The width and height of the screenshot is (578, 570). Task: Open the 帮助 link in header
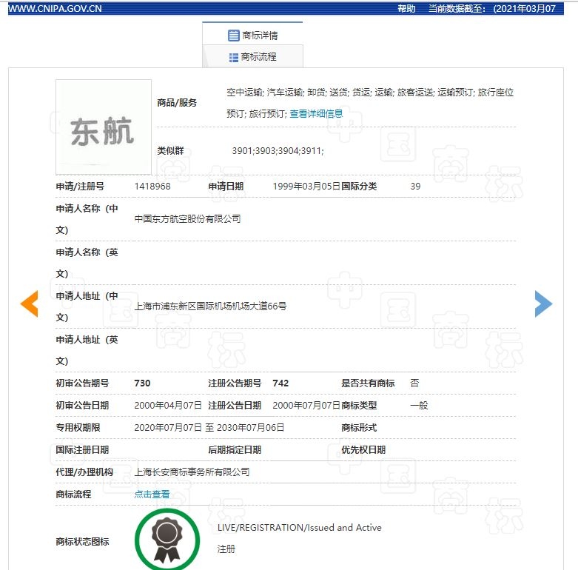[x=406, y=8]
